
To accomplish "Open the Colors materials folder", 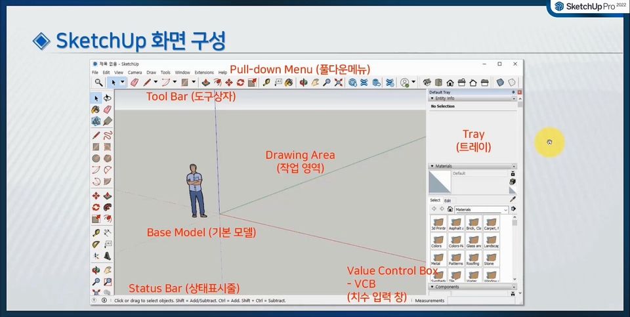I will point(438,242).
